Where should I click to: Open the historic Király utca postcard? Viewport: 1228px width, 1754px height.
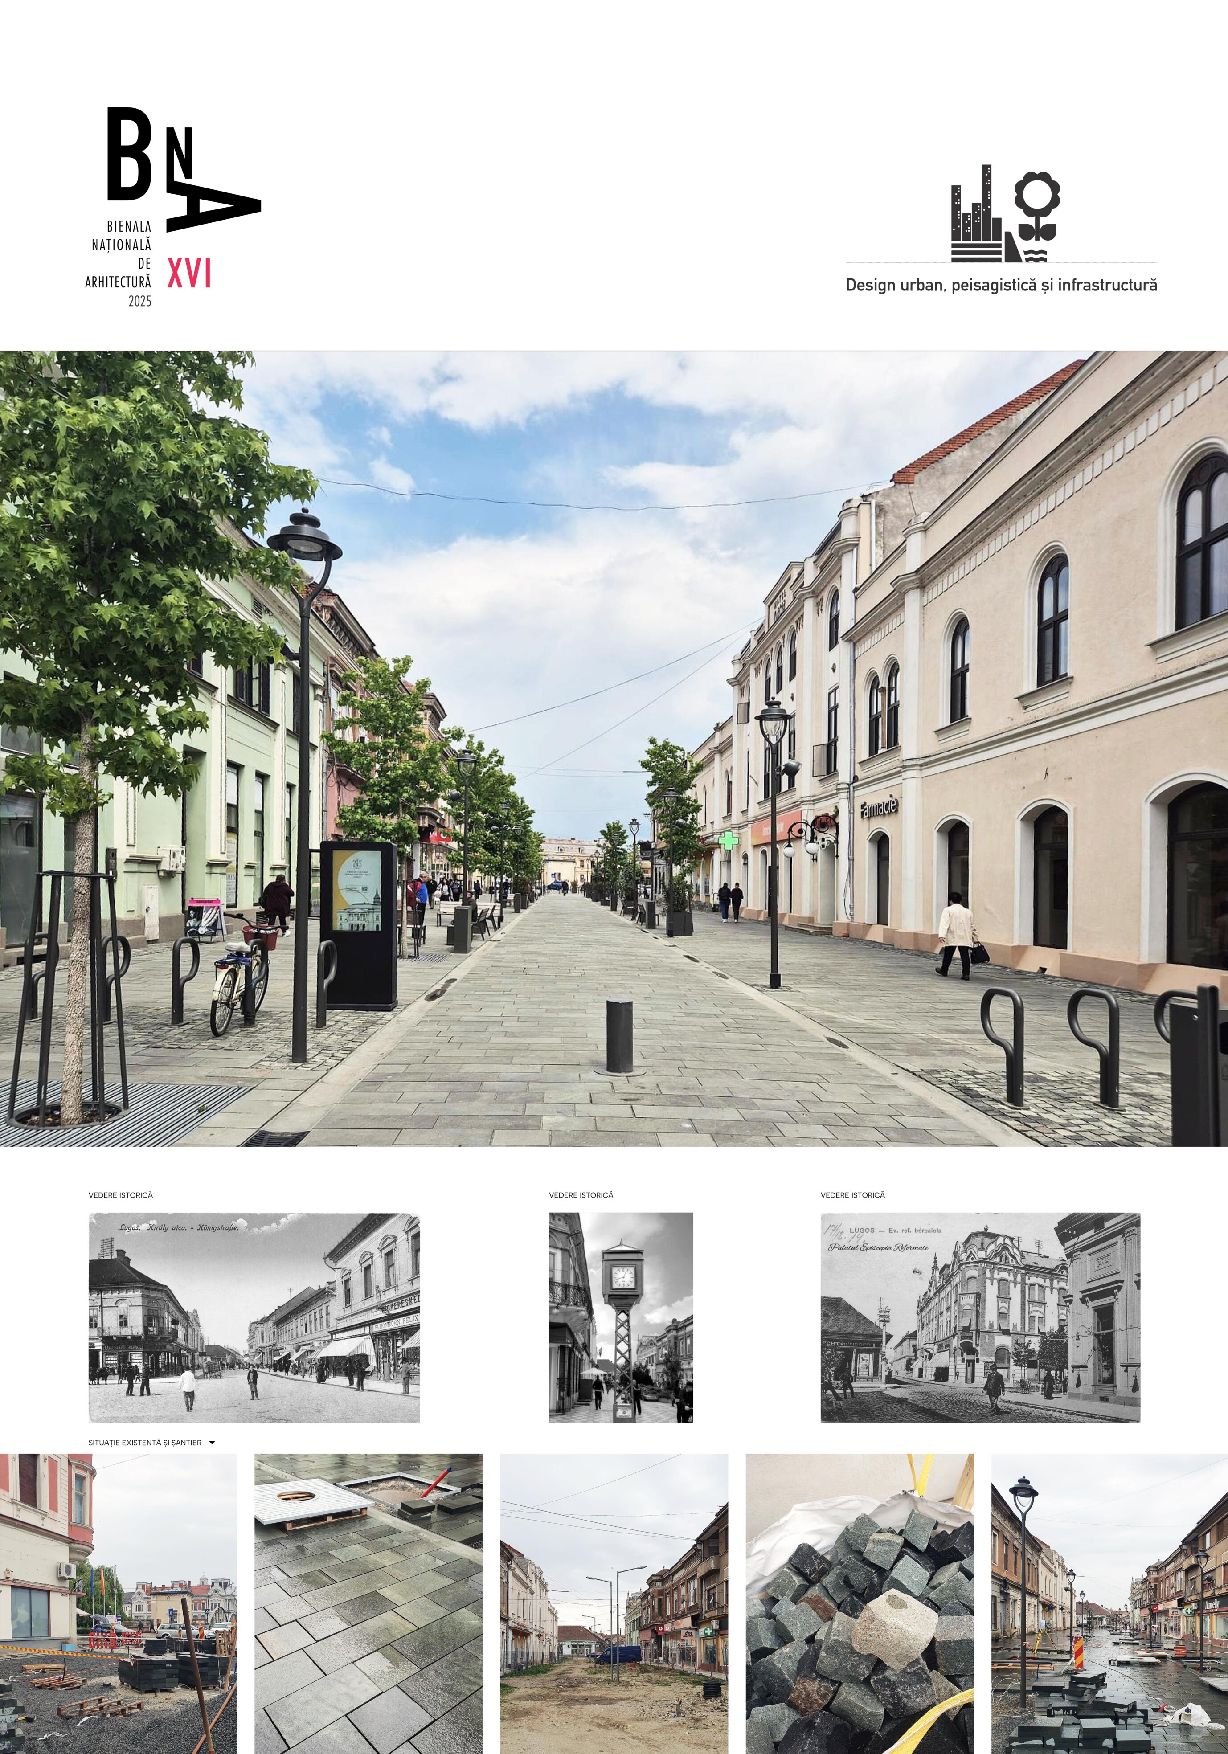[x=254, y=1318]
